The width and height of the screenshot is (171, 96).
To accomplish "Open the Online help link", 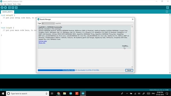I will point(43,41).
